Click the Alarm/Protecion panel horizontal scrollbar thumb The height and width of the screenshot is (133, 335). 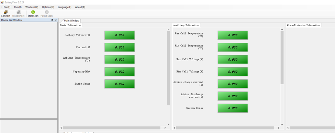point(312,128)
